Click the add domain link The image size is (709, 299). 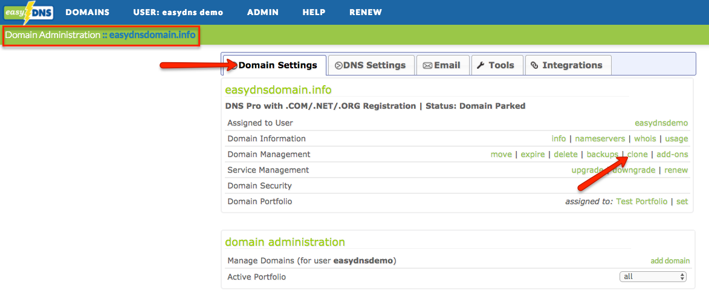click(x=670, y=260)
